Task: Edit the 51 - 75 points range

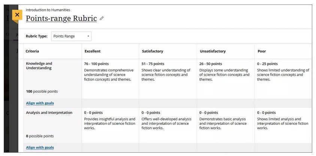Action: tap(153, 64)
